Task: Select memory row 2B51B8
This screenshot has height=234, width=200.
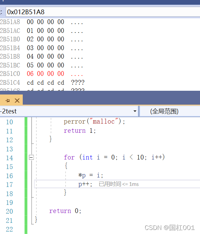Action: (42, 57)
